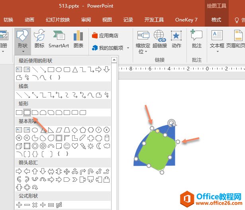Select the sun shape

[90, 146]
